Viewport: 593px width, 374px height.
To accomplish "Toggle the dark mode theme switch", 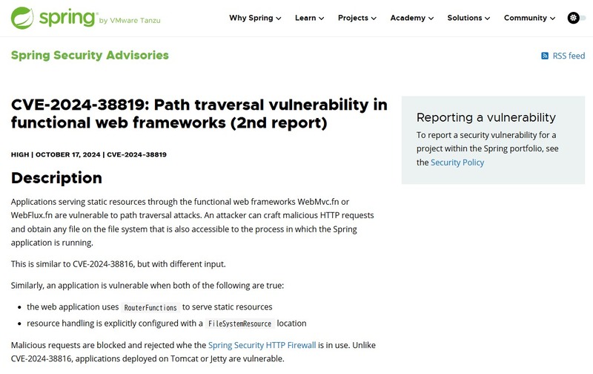I will [575, 18].
